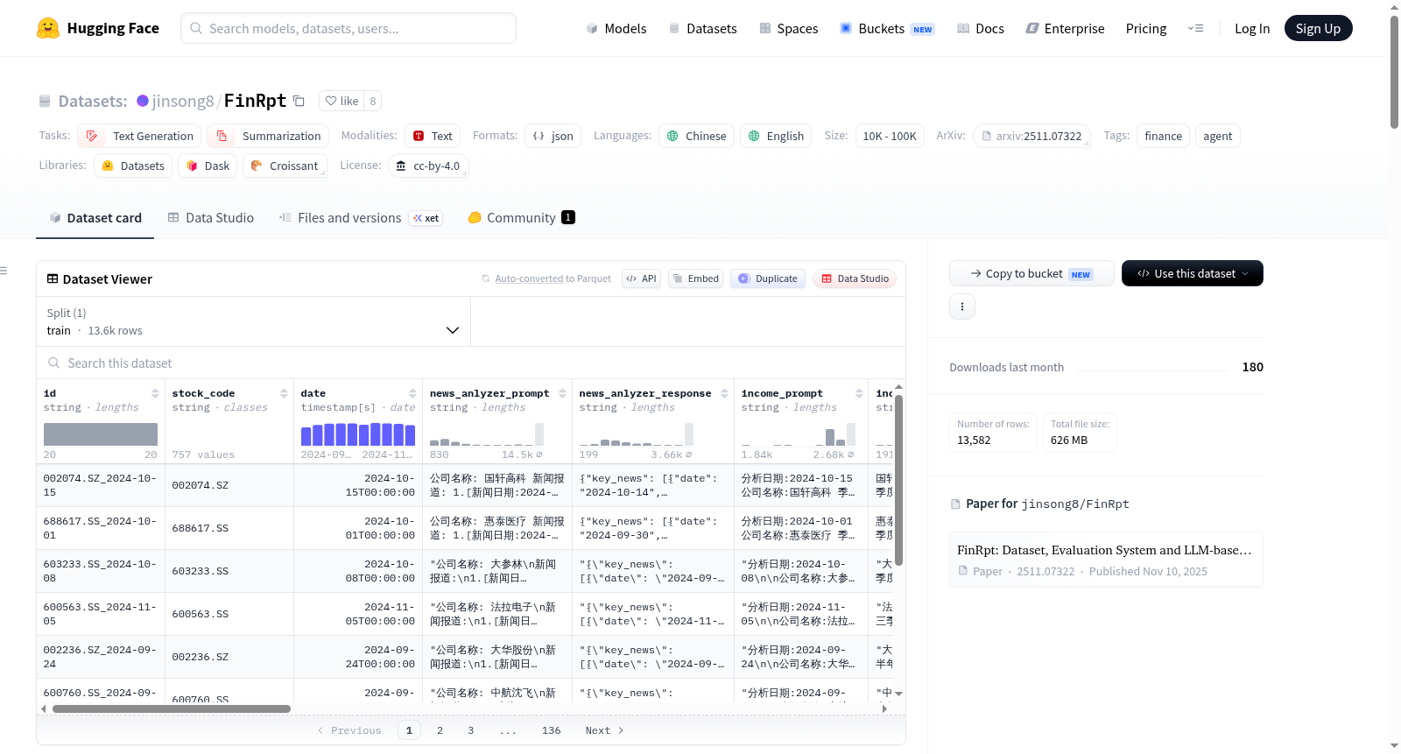Switch to the Data Studio tab
1401x754 pixels.
(211, 218)
